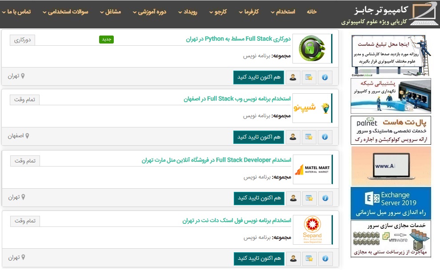Click person icon in Sepand job row
The image size is (440, 270).
point(293,258)
